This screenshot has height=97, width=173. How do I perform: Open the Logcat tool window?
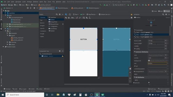(23, 89)
